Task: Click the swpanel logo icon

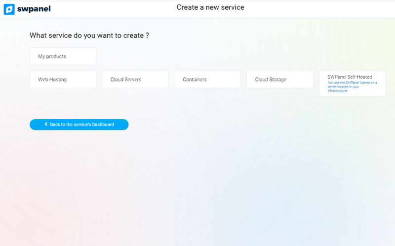Action: coord(9,9)
